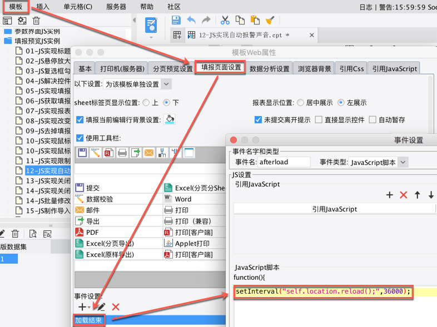Click the paste clipboard icon

[255, 20]
